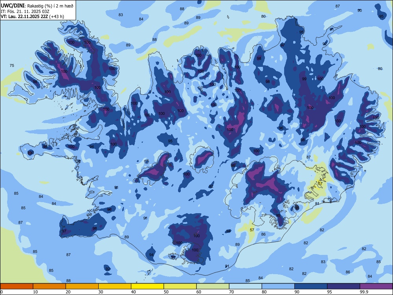Select the 'IT: Fös. 21. 11. 2025 03Z' line
Screen dimensions: 393x295
coord(25,11)
